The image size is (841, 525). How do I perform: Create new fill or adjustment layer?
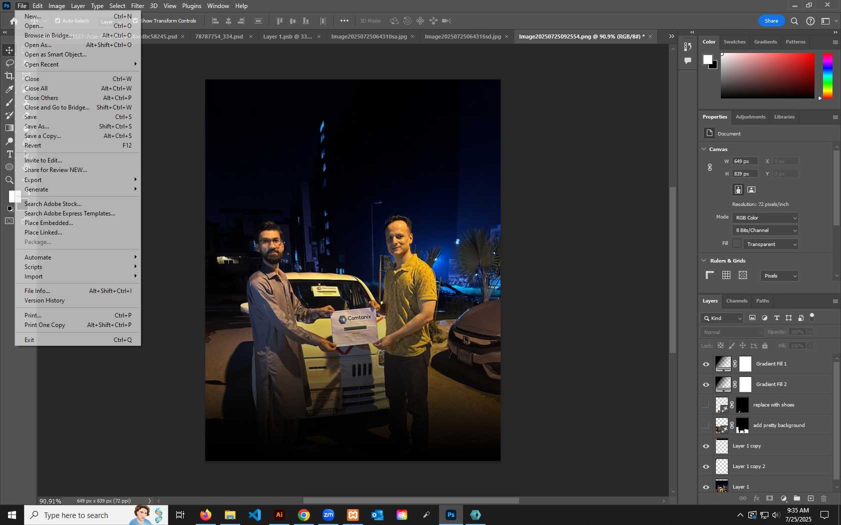[x=783, y=498]
